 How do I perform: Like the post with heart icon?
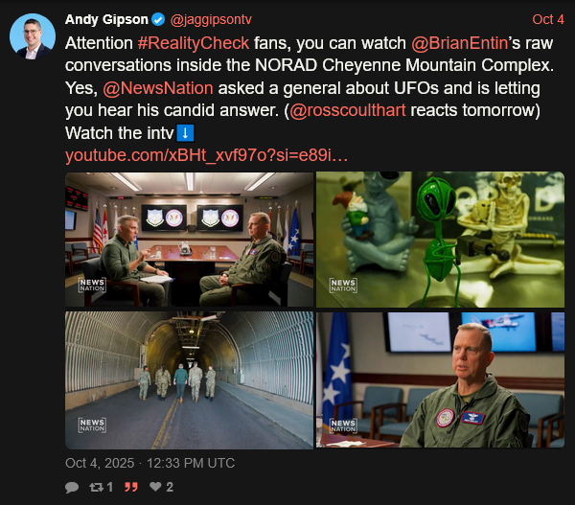tap(155, 487)
